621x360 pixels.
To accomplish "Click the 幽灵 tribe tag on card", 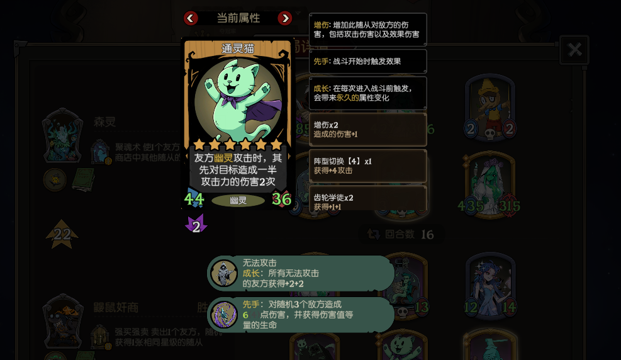I will (238, 200).
